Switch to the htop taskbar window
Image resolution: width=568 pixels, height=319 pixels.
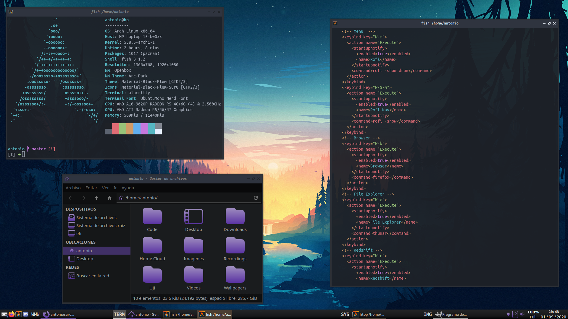[x=369, y=314]
